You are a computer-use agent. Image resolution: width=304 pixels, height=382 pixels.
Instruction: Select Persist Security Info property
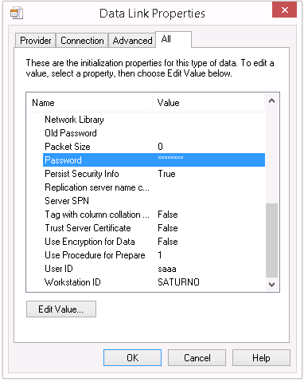click(x=154, y=174)
